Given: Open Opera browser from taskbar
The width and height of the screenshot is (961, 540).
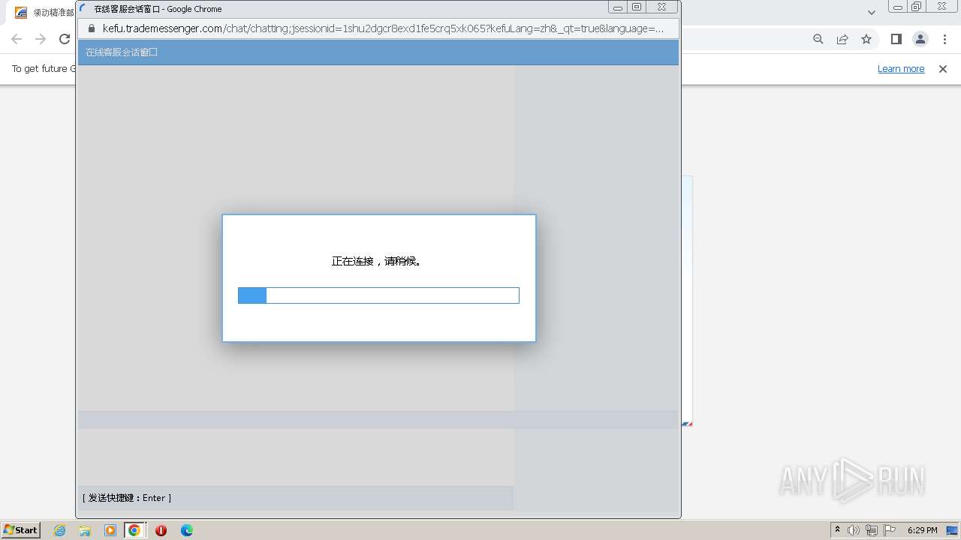Looking at the screenshot, I should click(x=161, y=530).
